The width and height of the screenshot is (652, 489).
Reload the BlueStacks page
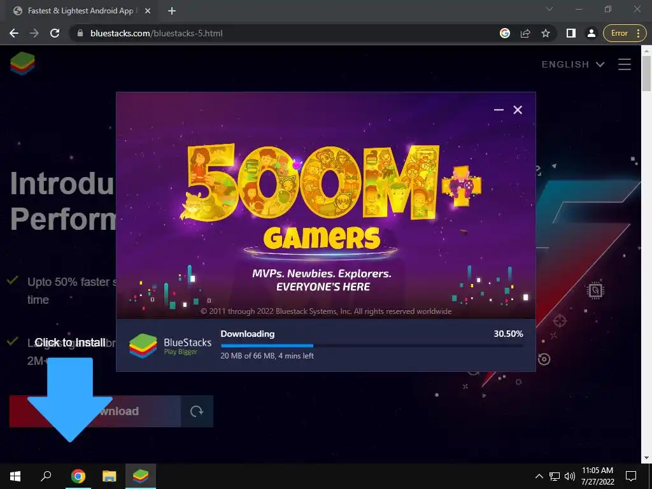(55, 33)
